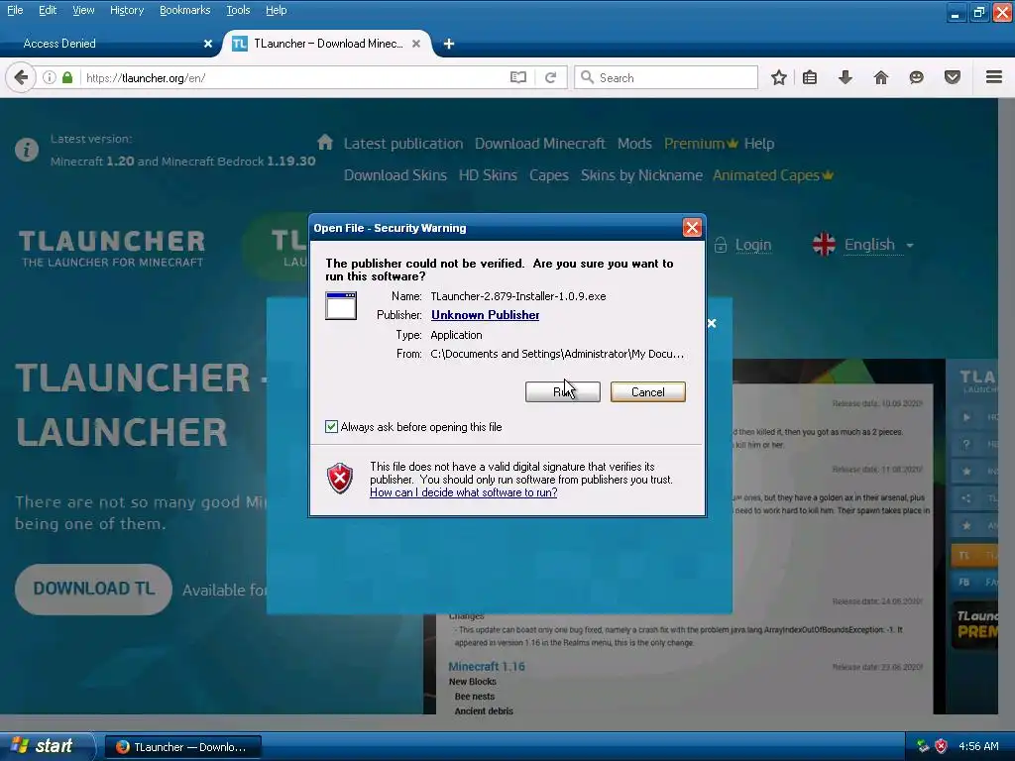
Task: Click the latest version info icon
Action: (27, 150)
